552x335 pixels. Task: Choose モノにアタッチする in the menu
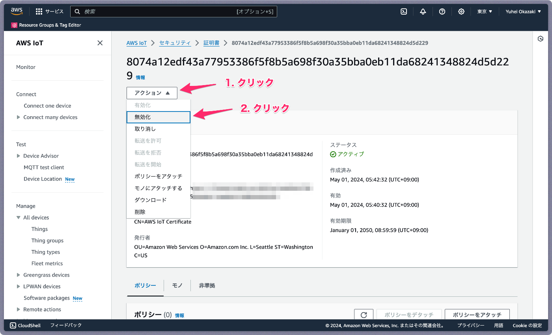[x=159, y=188]
